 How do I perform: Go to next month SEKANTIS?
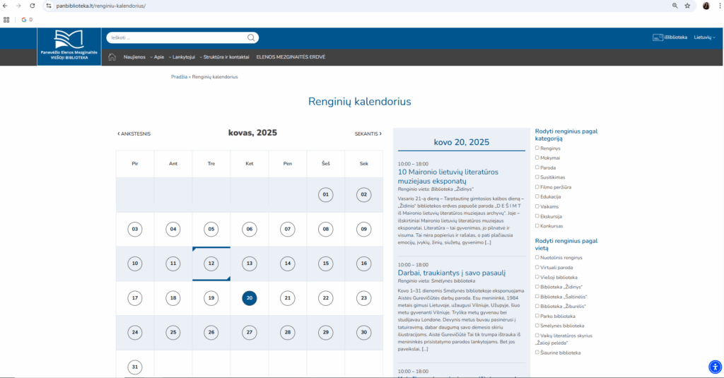(368, 134)
